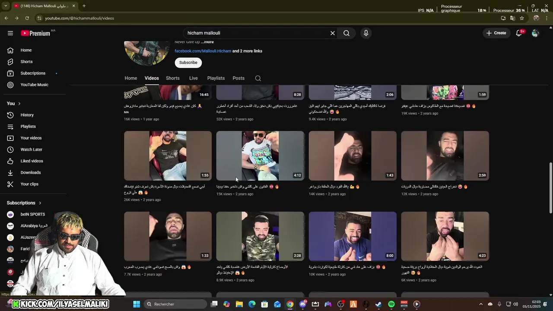Go to YouTube Premium home logo
The height and width of the screenshot is (311, 553).
coord(35,33)
